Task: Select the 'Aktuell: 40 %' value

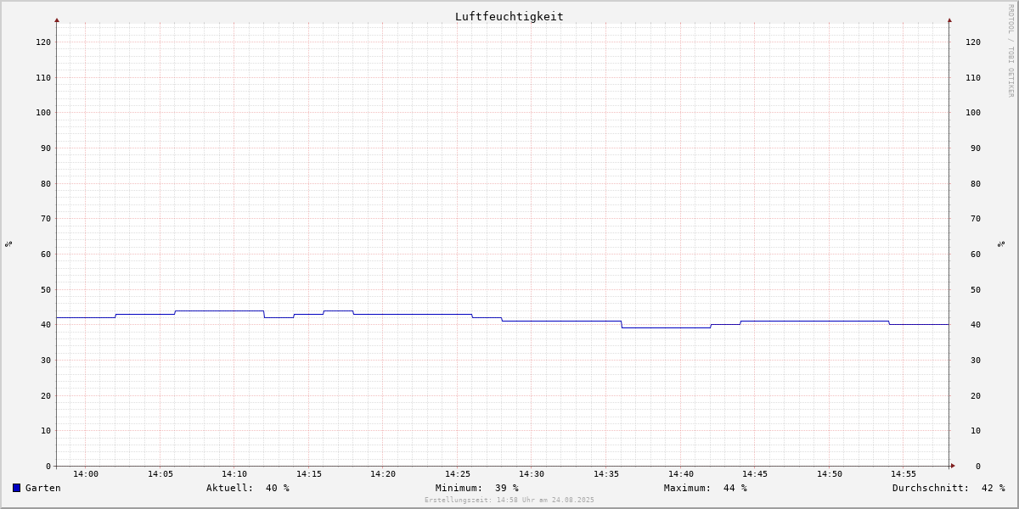Action: pos(248,488)
